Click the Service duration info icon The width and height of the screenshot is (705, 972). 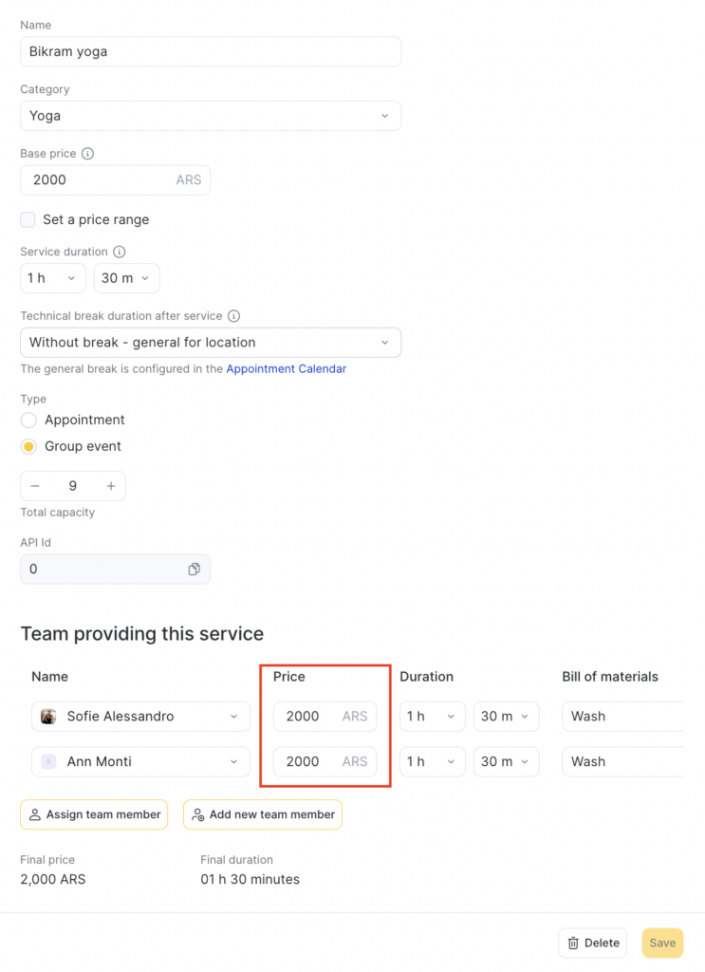coord(120,252)
